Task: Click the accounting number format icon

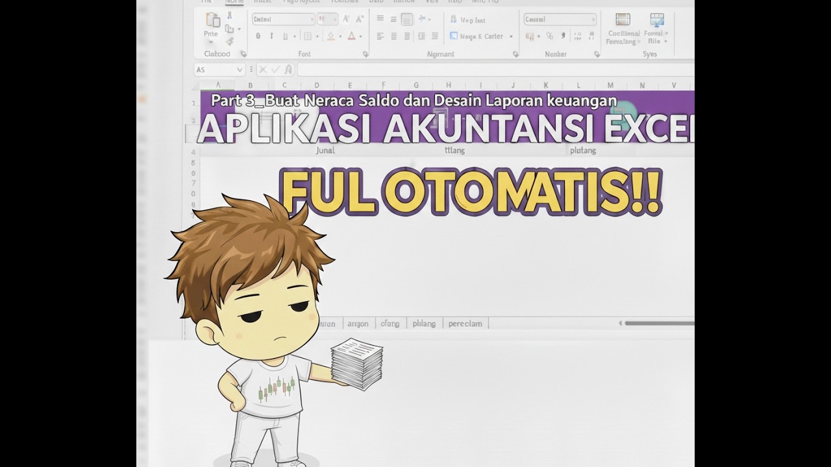Action: [530, 36]
